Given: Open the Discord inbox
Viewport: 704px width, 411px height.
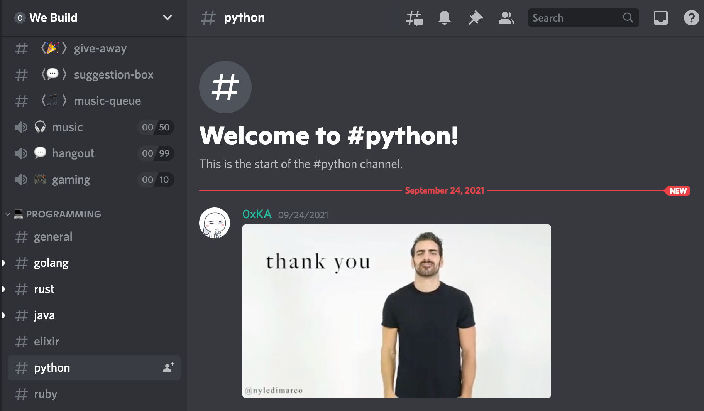Looking at the screenshot, I should [661, 18].
